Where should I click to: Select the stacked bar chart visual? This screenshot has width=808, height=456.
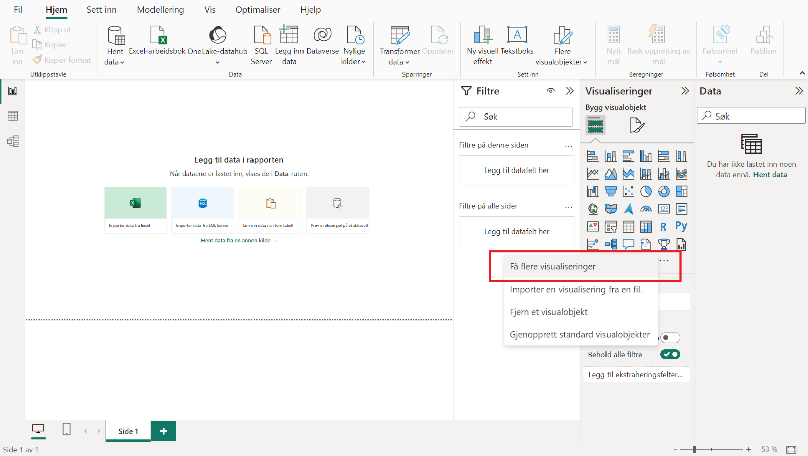tap(593, 156)
